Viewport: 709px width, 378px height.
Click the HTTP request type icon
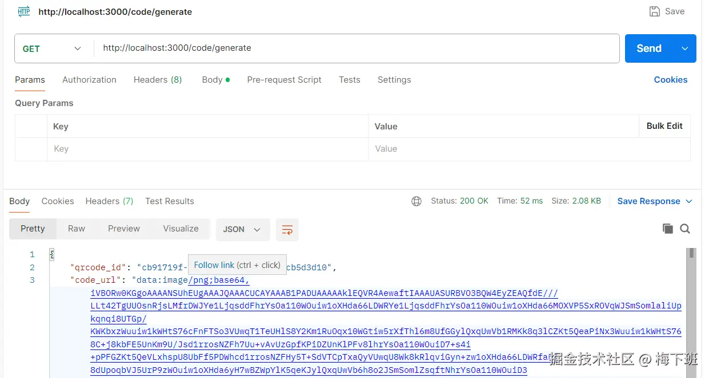point(23,11)
